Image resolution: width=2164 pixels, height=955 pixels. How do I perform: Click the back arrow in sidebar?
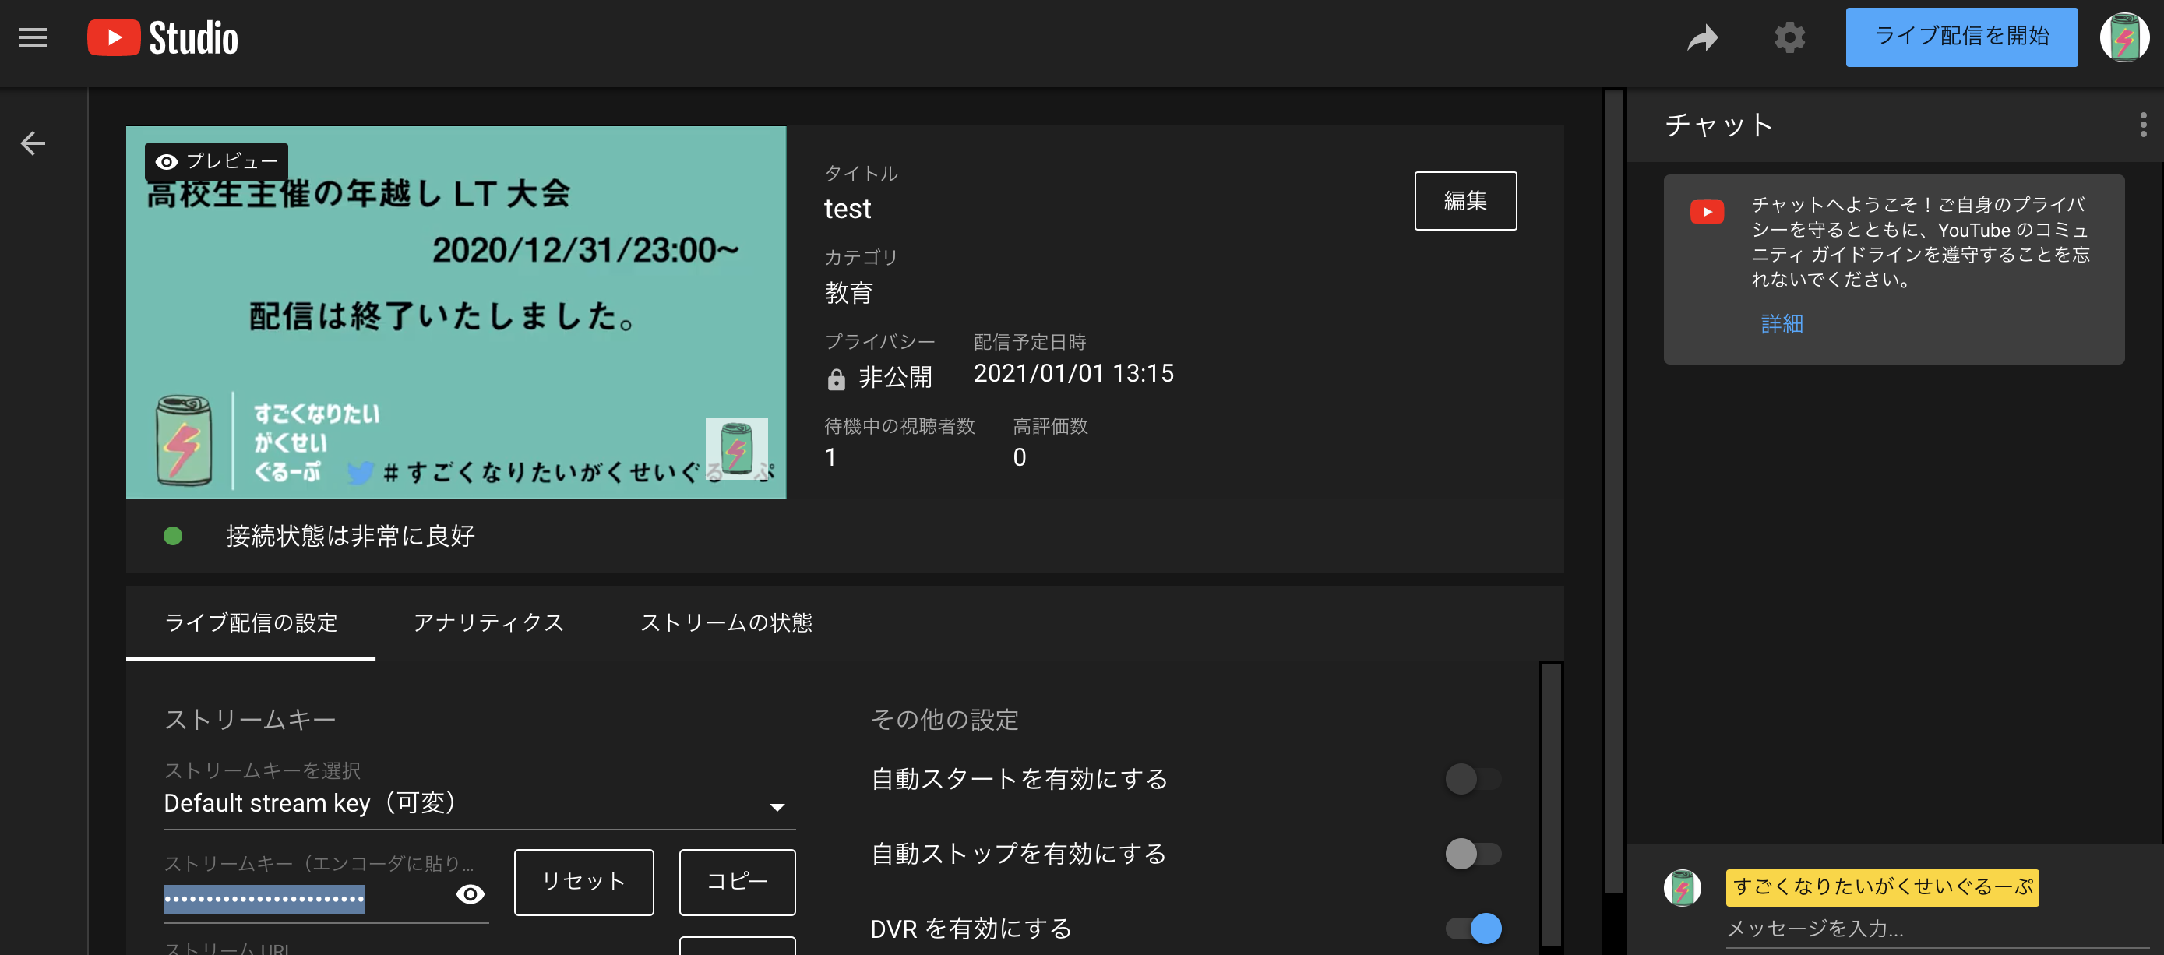click(x=33, y=143)
